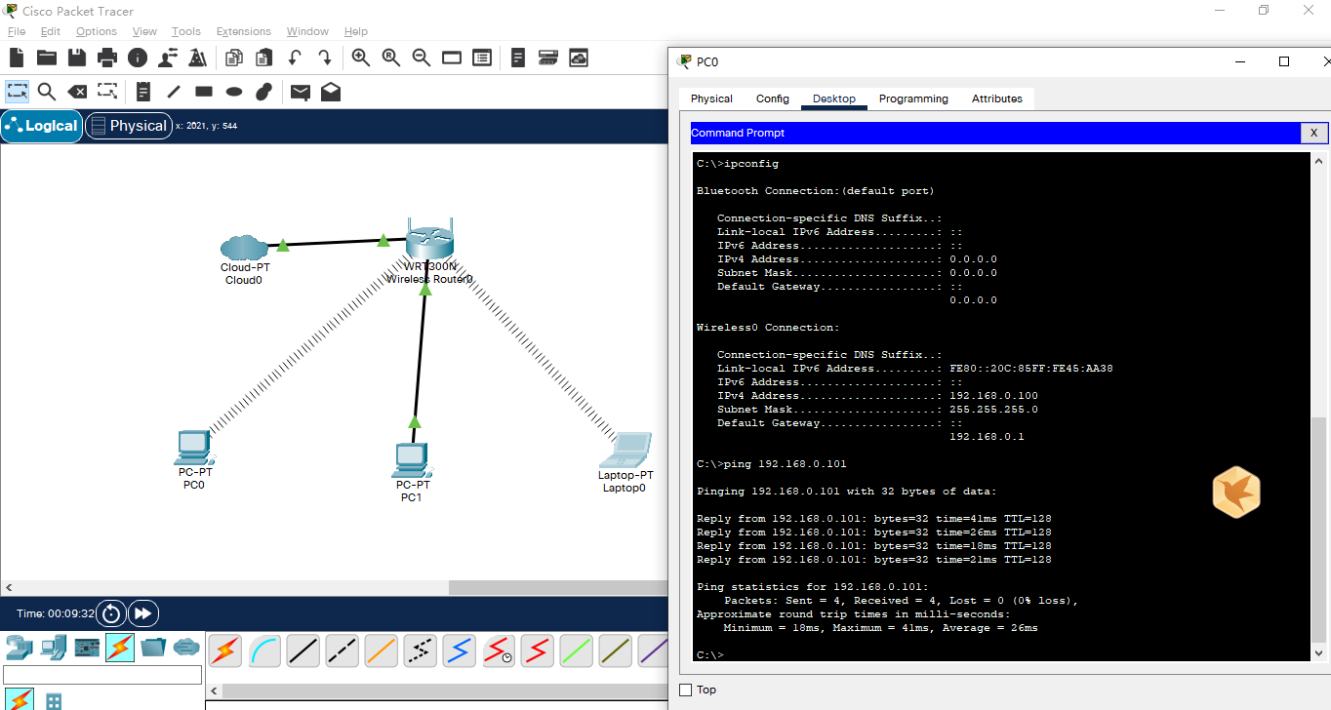The width and height of the screenshot is (1331, 710).
Task: Save the network with the floppy disk icon
Action: 77,58
